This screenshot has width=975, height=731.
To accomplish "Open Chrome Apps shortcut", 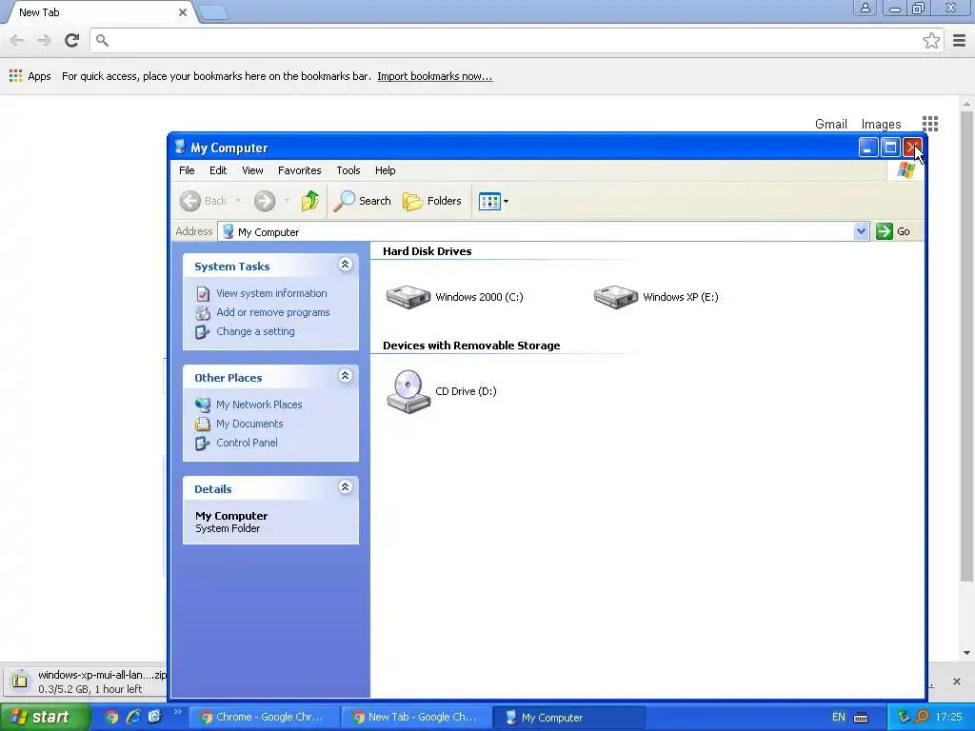I will click(x=30, y=76).
